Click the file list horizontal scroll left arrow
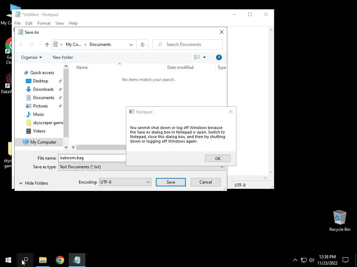The height and width of the screenshot is (267, 357). [x=73, y=147]
